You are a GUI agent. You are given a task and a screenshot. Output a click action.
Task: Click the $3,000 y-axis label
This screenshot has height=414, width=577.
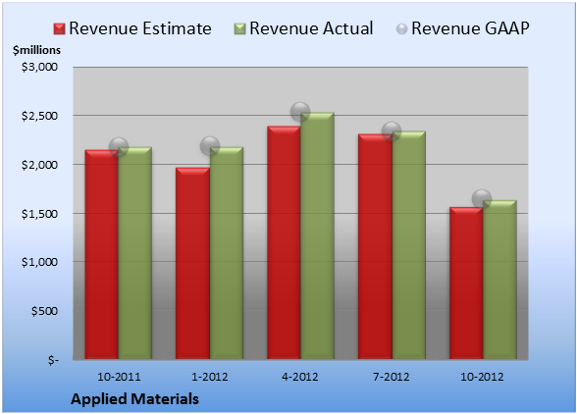39,67
